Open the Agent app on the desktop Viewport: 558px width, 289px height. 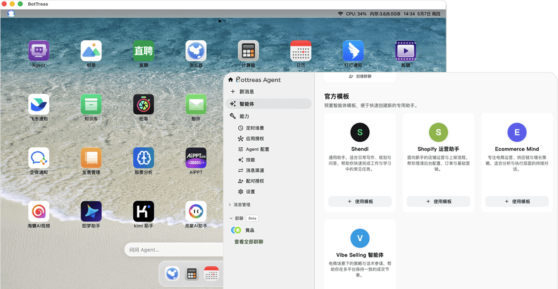[39, 50]
